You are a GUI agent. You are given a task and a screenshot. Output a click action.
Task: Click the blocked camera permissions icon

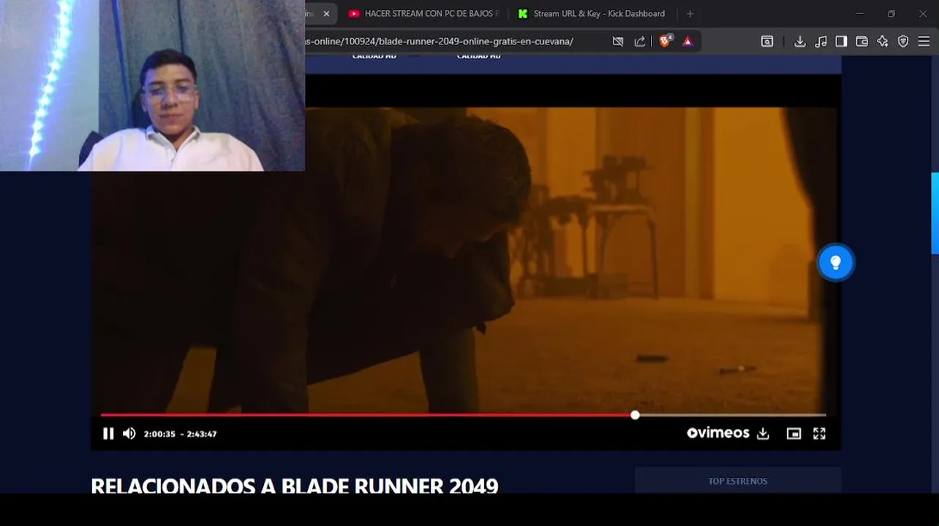(618, 42)
